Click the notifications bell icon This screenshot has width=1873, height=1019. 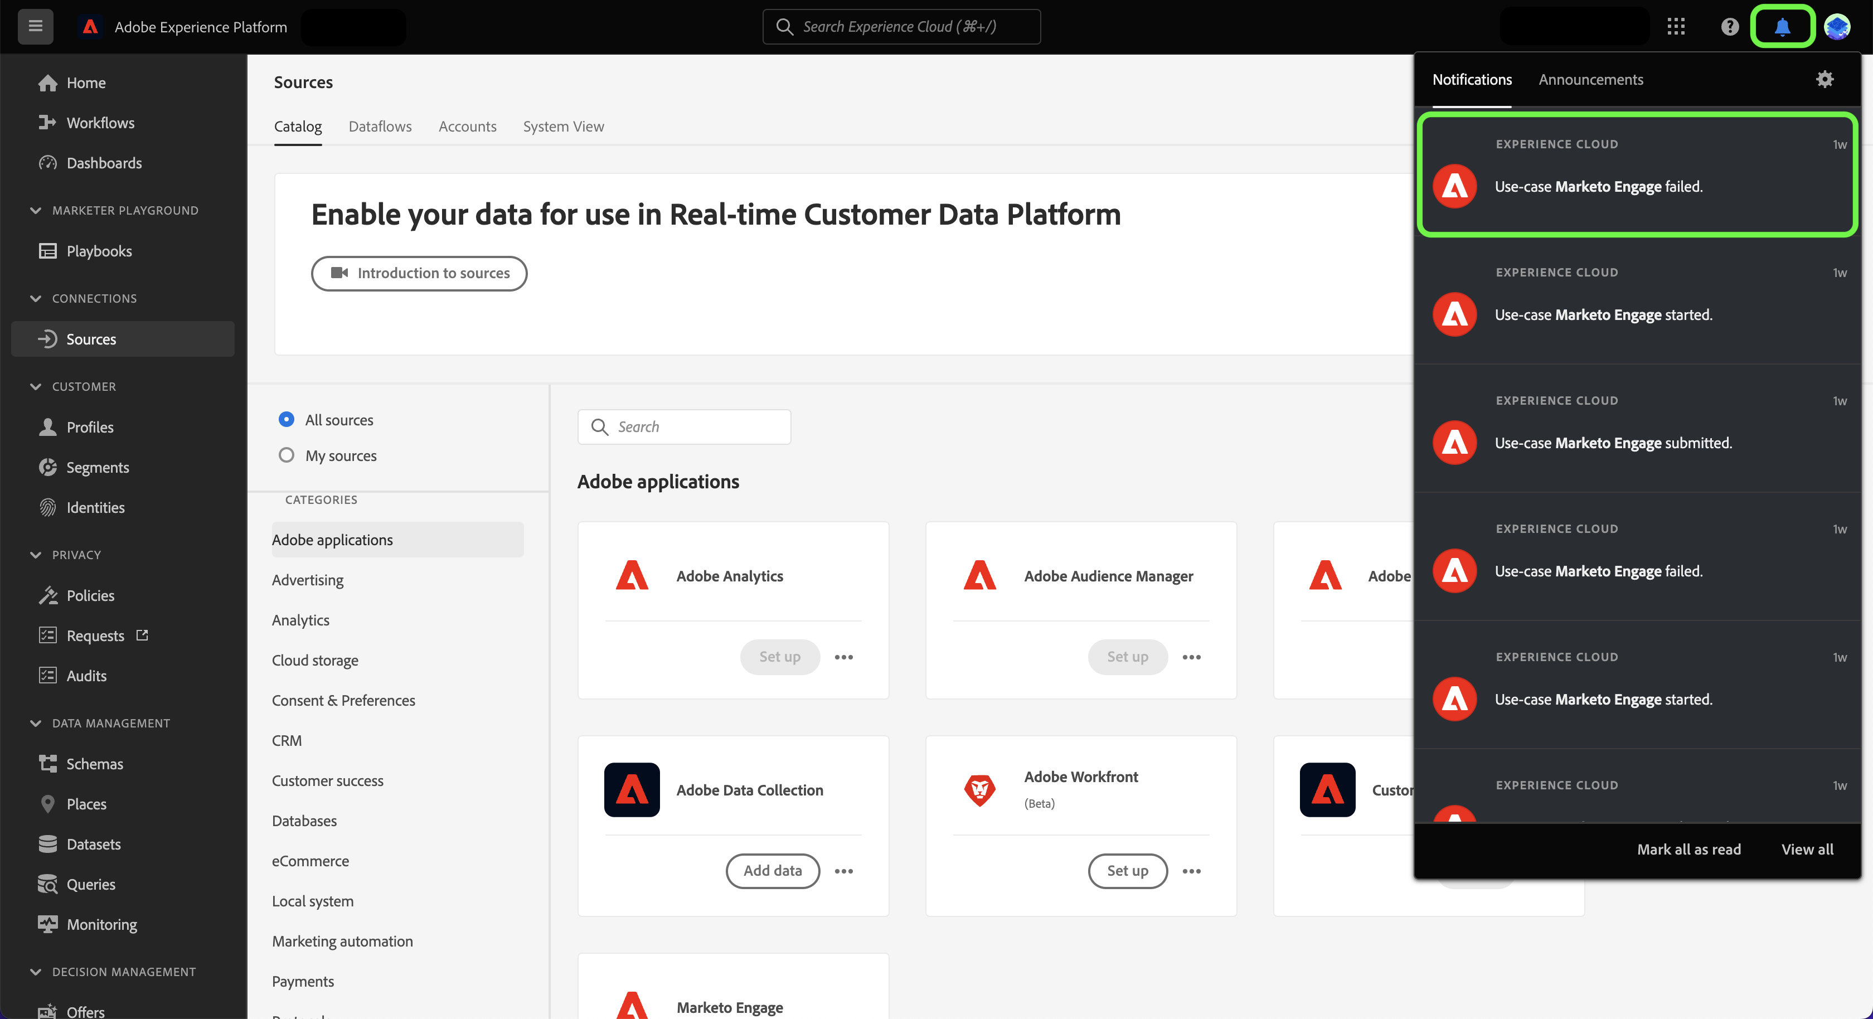pyautogui.click(x=1782, y=27)
